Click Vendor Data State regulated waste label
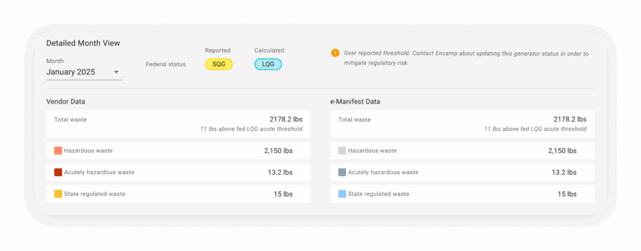 95,194
